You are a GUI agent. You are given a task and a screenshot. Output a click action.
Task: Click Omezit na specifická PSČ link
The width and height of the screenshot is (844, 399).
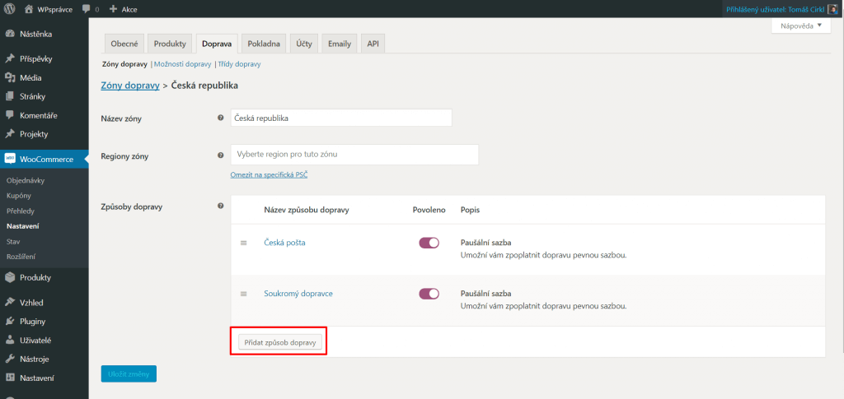[x=270, y=175]
